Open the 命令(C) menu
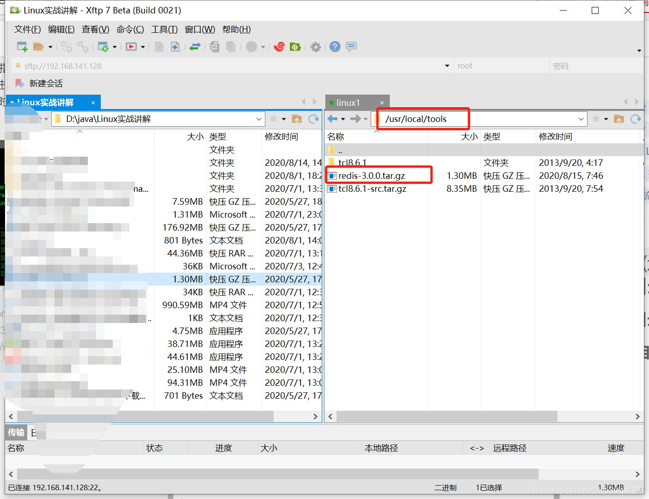Image resolution: width=649 pixels, height=499 pixels. point(130,30)
